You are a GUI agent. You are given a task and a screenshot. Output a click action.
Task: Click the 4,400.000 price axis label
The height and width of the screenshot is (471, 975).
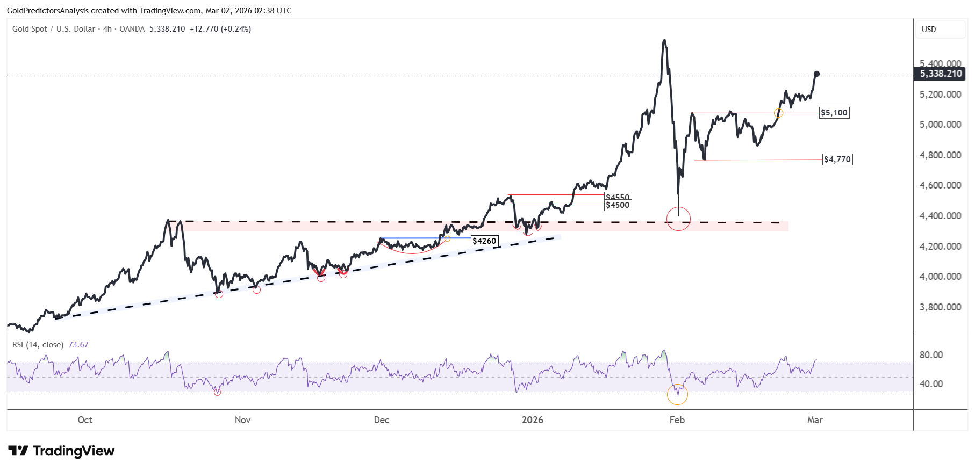(x=941, y=216)
